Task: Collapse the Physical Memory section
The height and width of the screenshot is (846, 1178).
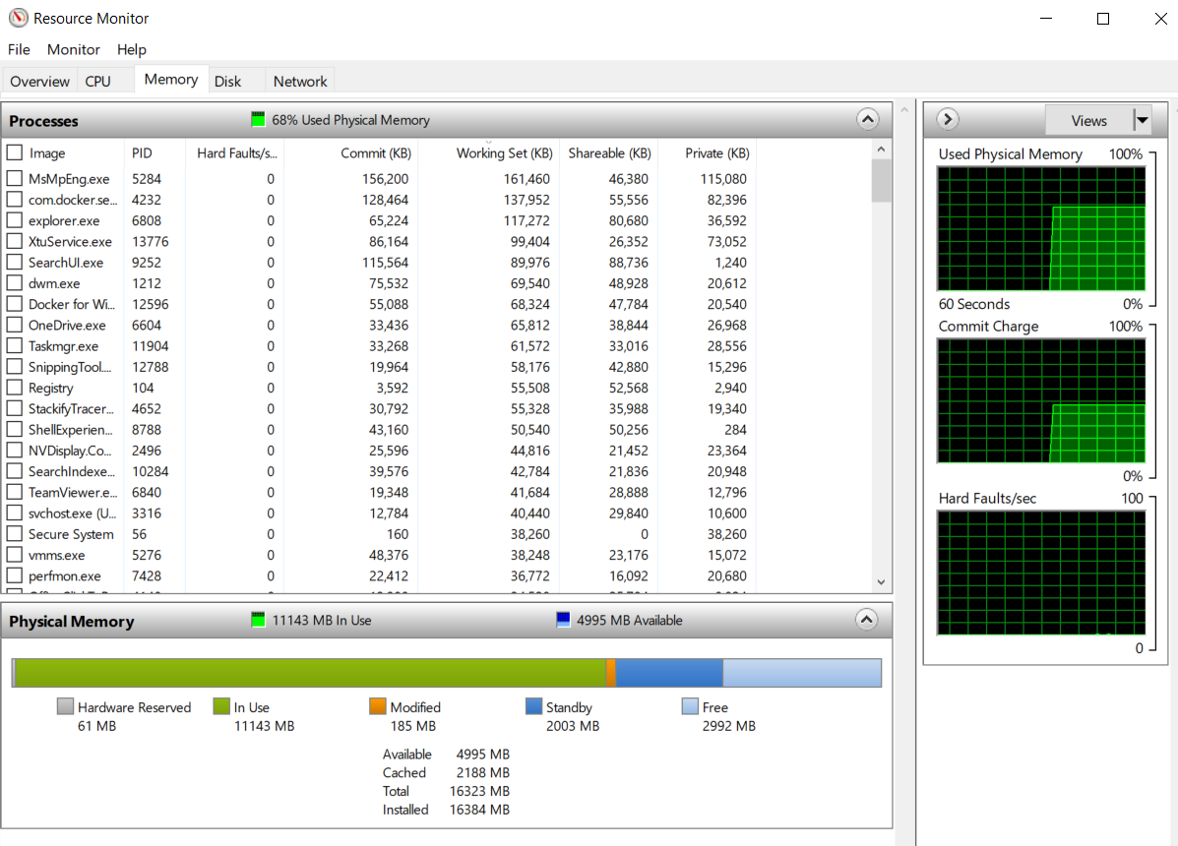Action: tap(866, 620)
